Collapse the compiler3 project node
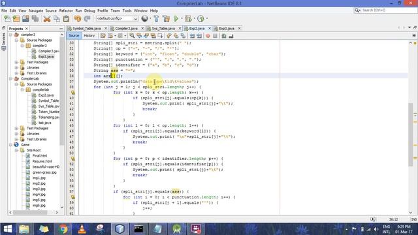The image size is (418, 235). point(10,35)
